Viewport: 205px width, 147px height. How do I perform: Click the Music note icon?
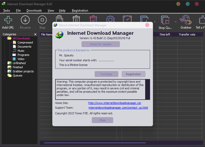pos(14,51)
